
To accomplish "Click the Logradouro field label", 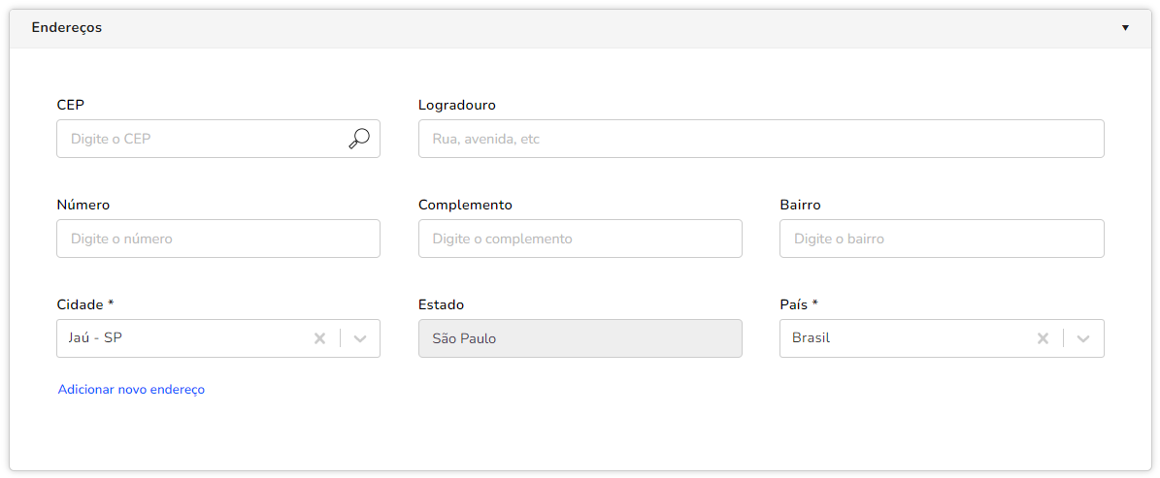I will coord(456,105).
